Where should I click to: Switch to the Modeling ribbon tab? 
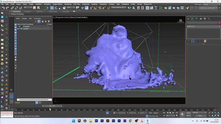17,11
